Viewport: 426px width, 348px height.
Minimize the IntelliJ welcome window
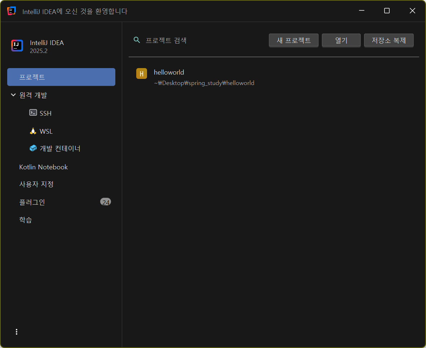(x=361, y=10)
